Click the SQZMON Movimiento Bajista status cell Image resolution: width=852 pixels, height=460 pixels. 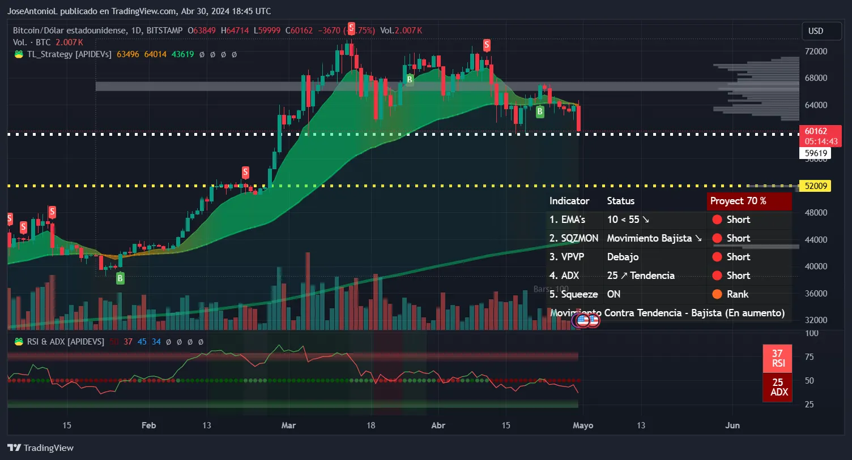click(x=654, y=238)
